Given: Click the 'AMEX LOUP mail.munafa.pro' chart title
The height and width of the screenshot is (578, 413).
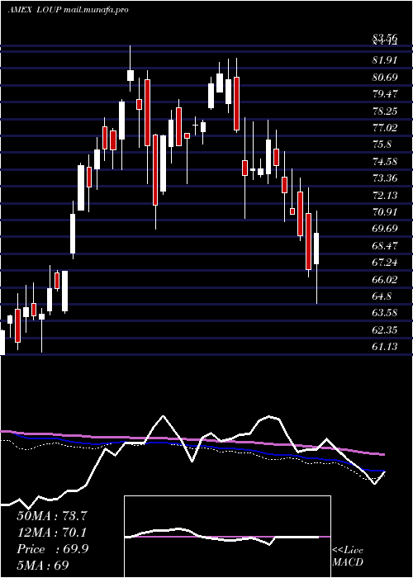Looking at the screenshot, I should click(69, 10).
